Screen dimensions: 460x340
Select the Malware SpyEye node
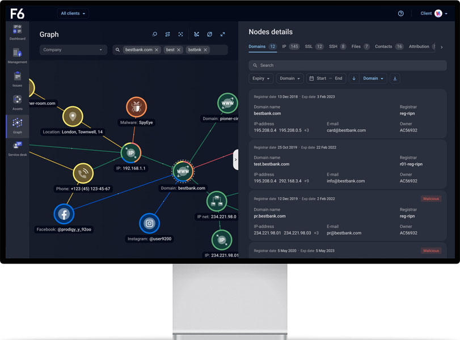pos(137,107)
